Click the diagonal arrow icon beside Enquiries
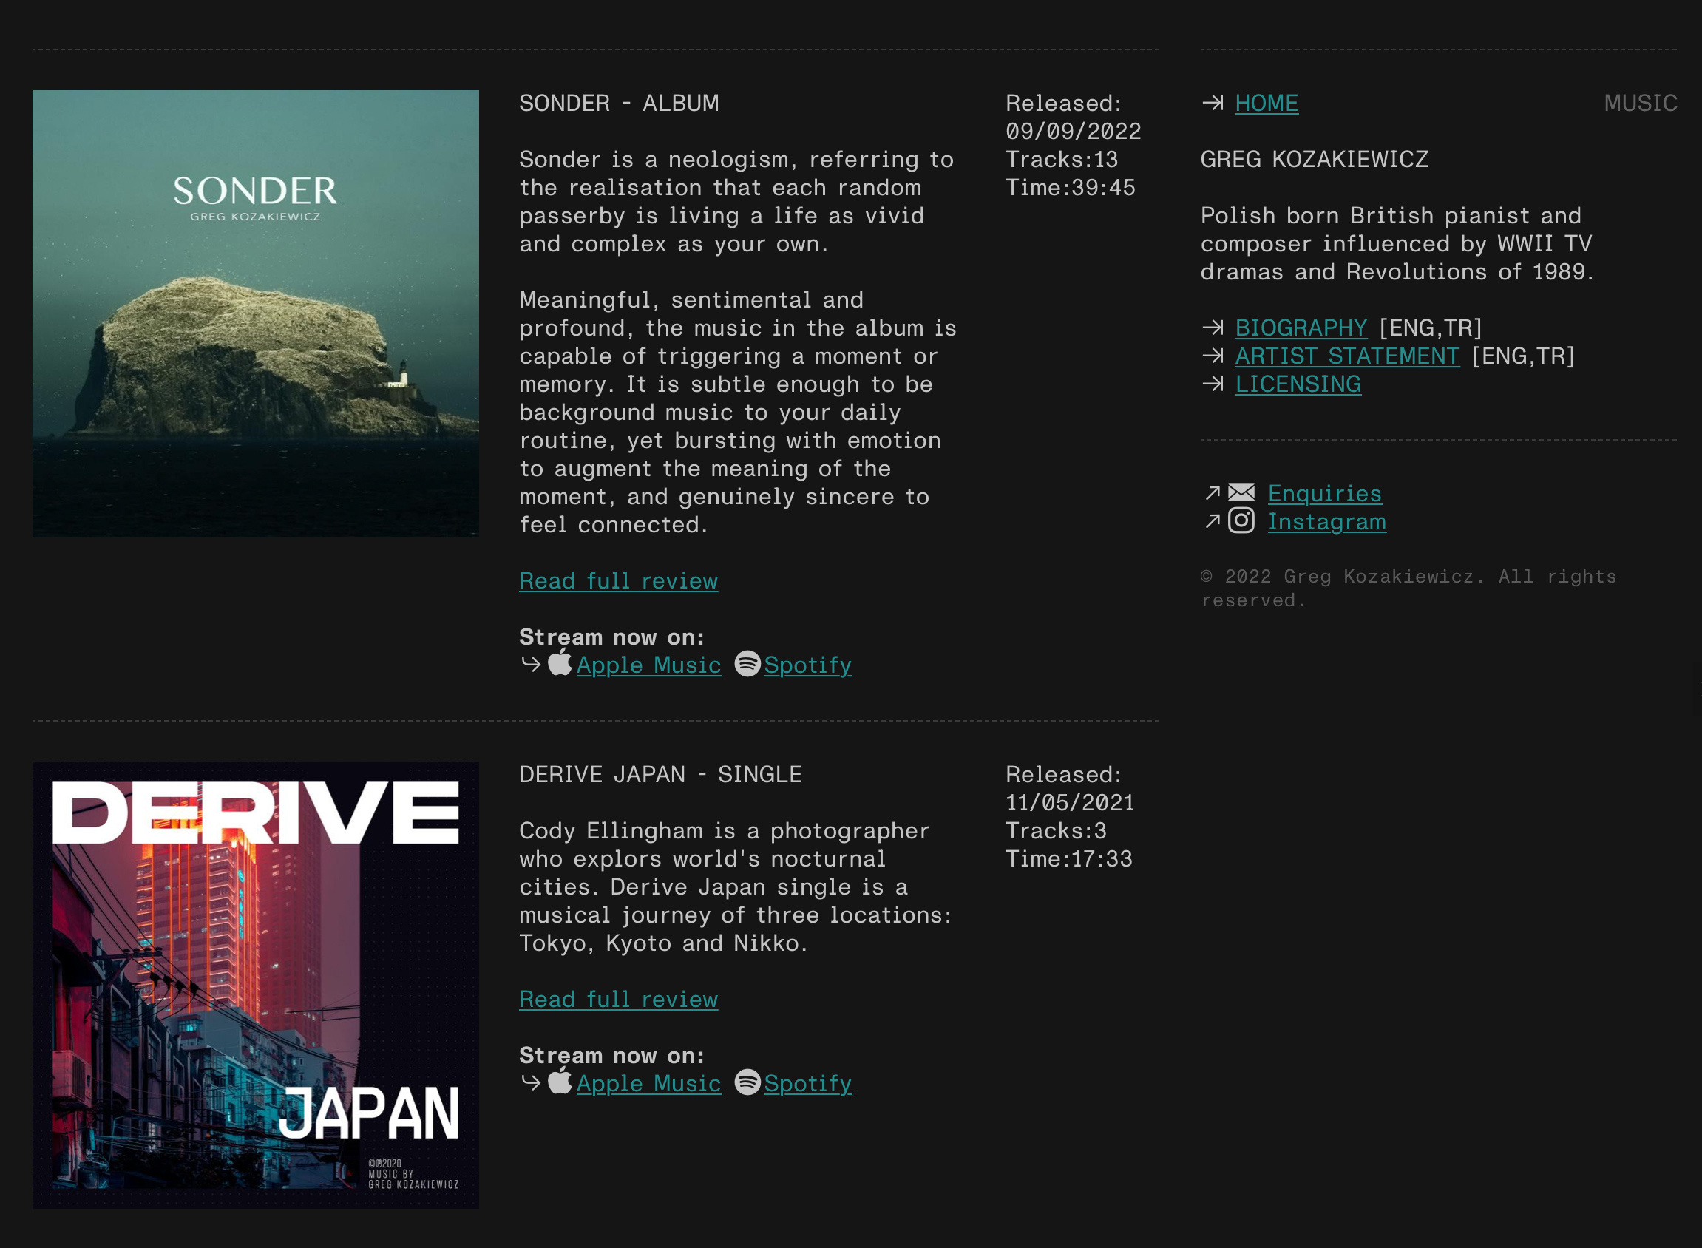 pos(1213,493)
